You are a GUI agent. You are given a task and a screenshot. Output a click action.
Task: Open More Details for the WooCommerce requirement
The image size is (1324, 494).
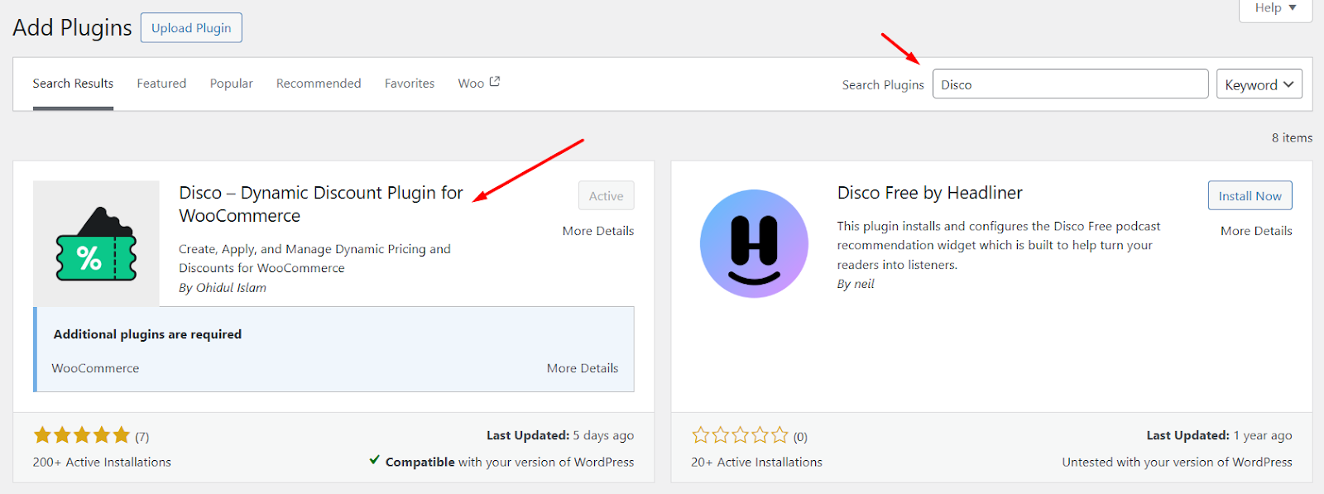[x=583, y=368]
